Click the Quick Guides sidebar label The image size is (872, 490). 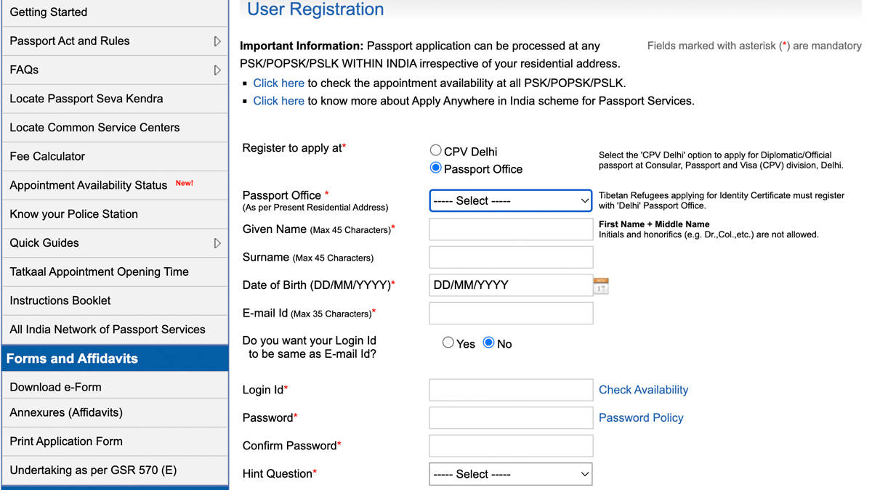[x=44, y=243]
